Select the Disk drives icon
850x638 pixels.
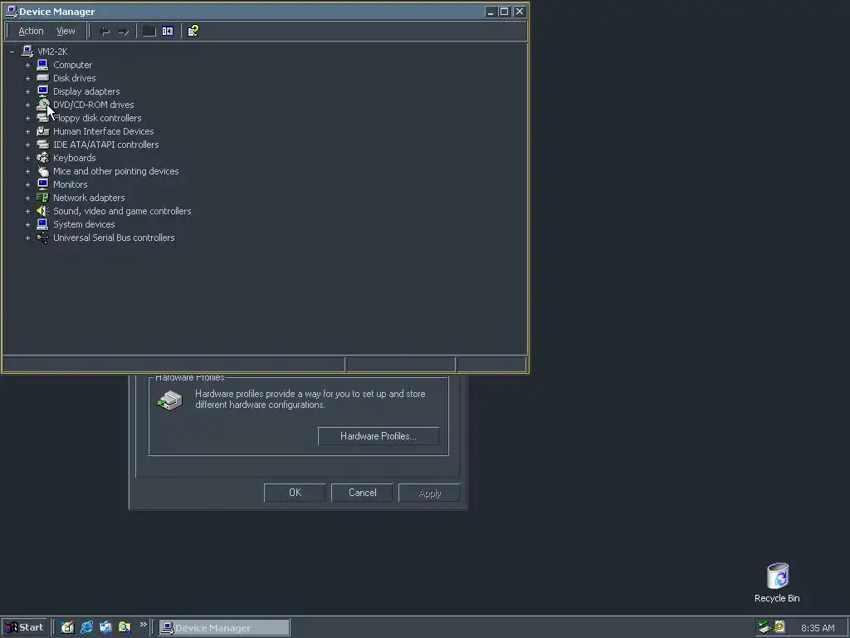click(x=43, y=77)
